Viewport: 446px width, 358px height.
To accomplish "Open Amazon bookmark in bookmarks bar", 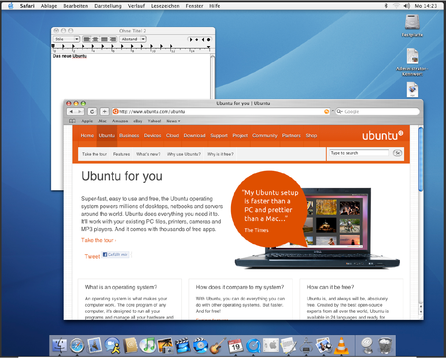I will coord(120,121).
